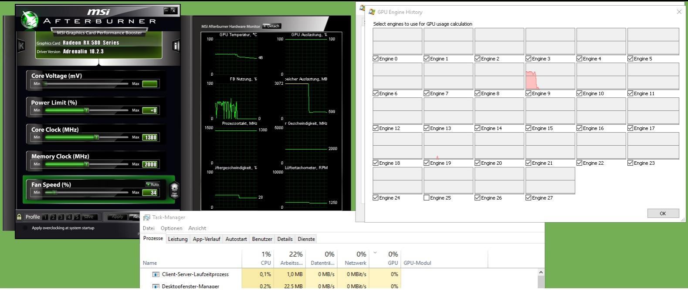Uncheck the Engine 12 checkbox
Viewport: 688px width, 290px height.
click(x=376, y=128)
